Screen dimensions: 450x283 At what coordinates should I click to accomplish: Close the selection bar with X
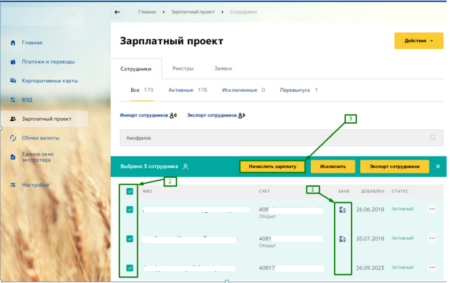[x=438, y=166]
